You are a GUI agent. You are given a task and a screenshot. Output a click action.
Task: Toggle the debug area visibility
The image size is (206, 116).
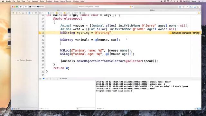pyautogui.click(x=195, y=7)
